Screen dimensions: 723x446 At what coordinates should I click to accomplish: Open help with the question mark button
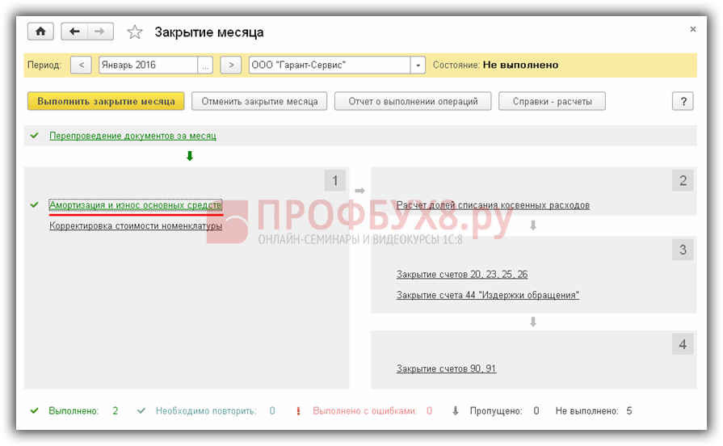[x=683, y=102]
